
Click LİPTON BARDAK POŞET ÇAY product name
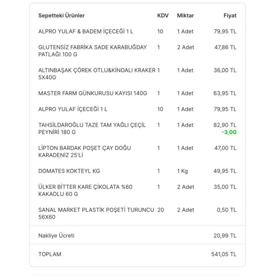click(x=84, y=151)
